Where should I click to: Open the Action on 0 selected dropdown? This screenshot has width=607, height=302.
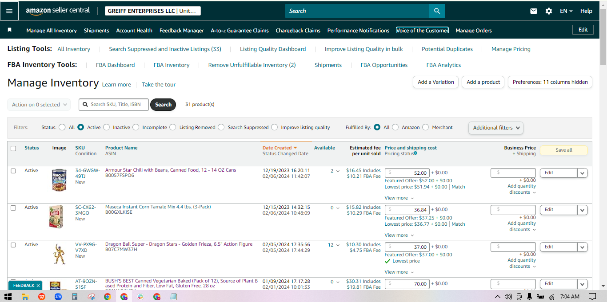tap(39, 105)
